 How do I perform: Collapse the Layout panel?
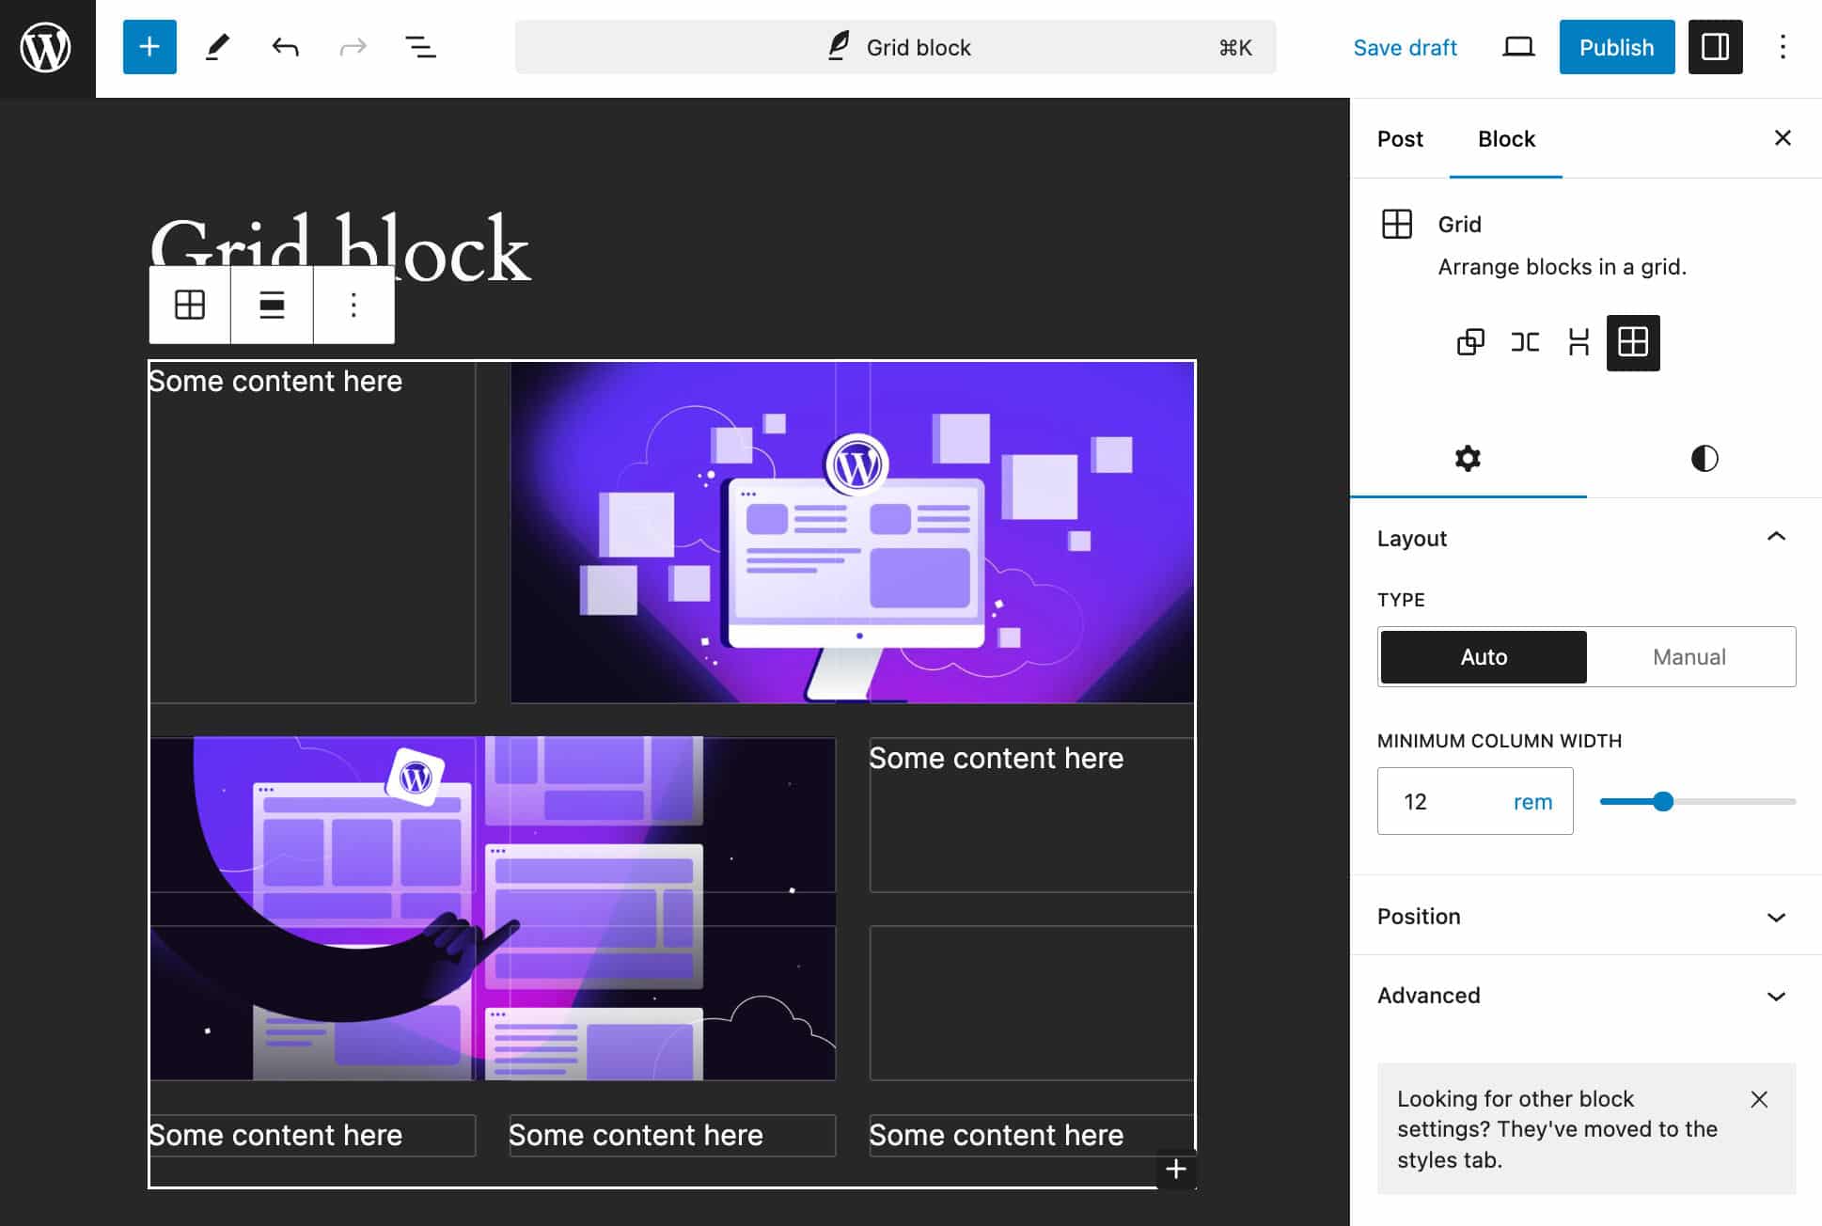(x=1775, y=538)
